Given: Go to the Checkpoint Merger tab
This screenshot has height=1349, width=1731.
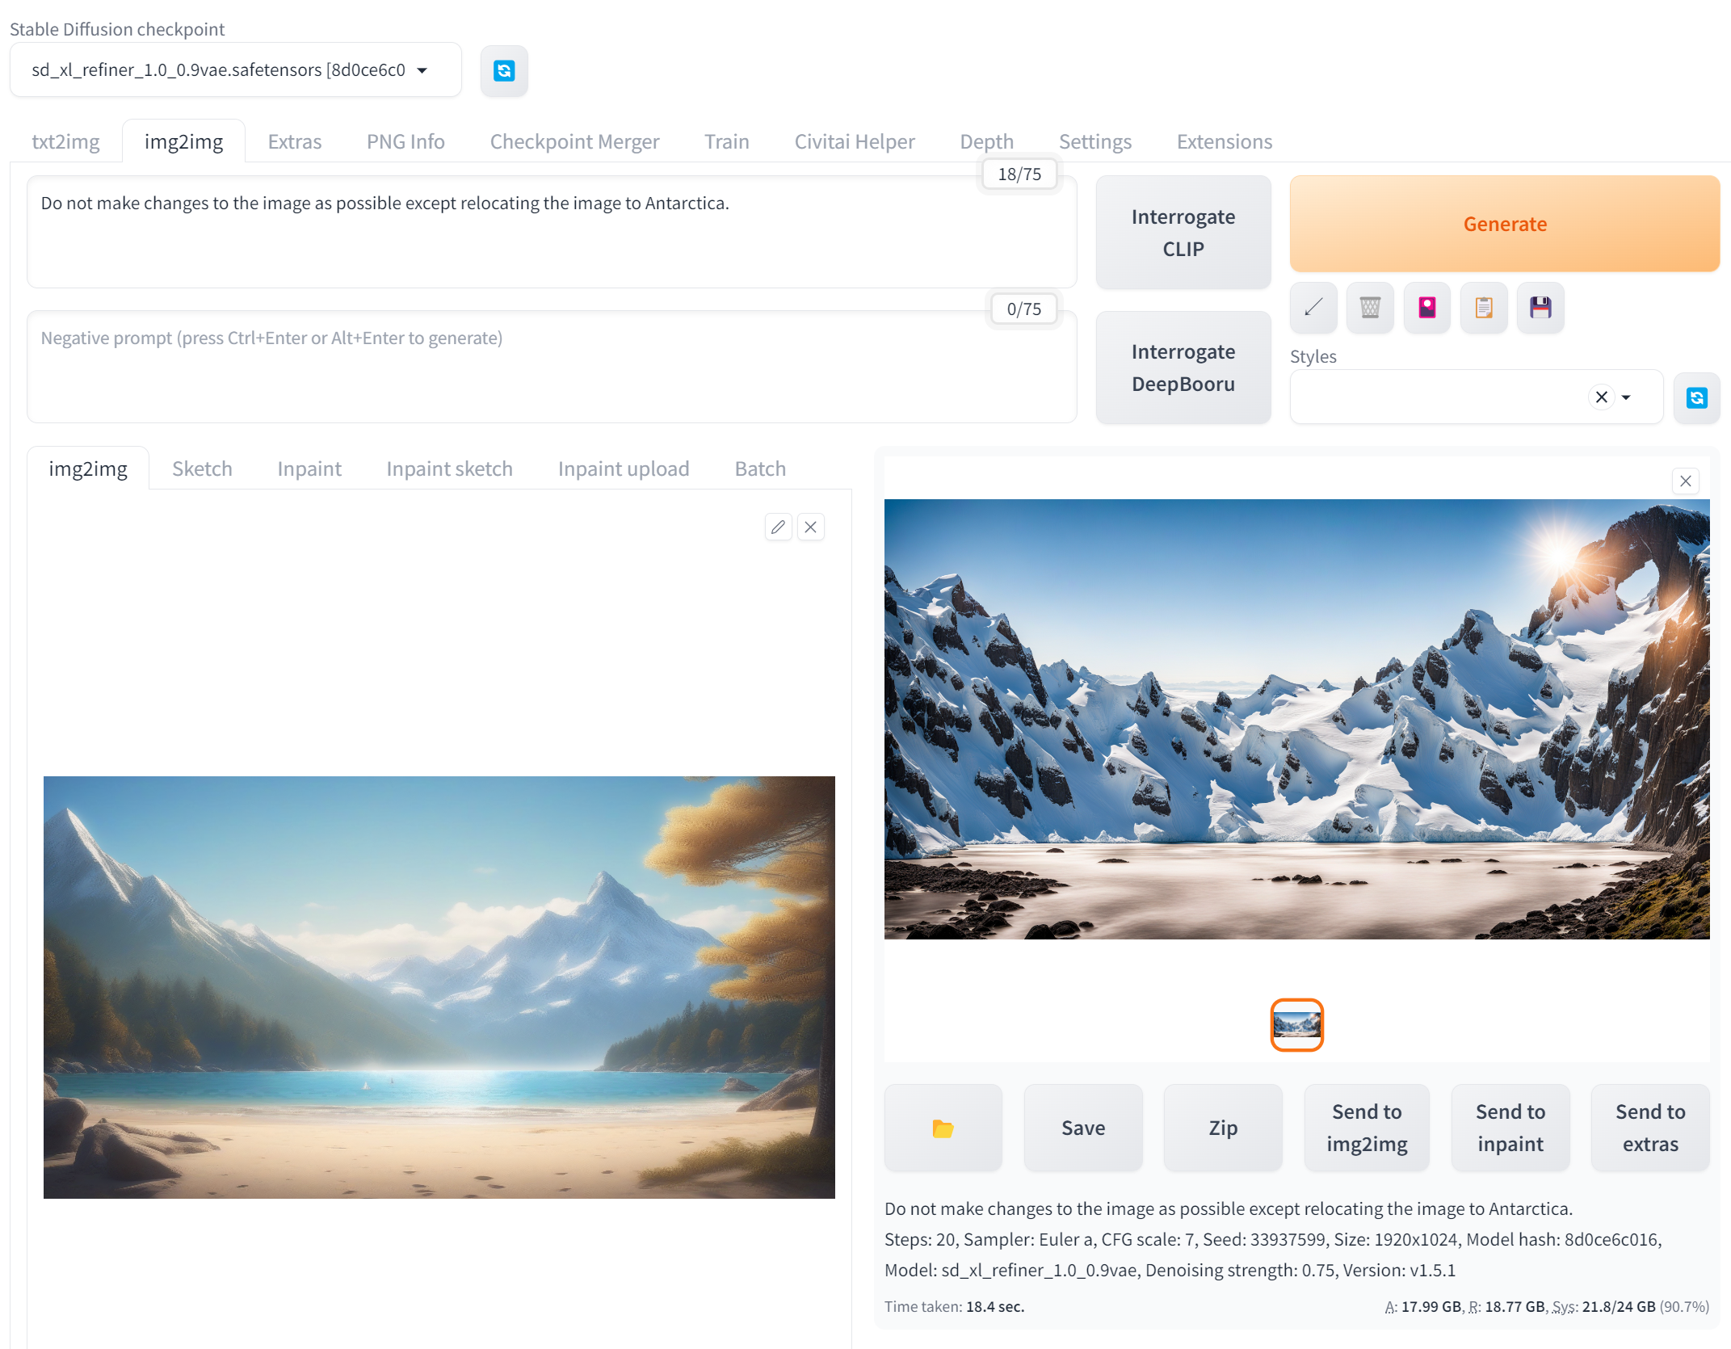Looking at the screenshot, I should tap(574, 141).
